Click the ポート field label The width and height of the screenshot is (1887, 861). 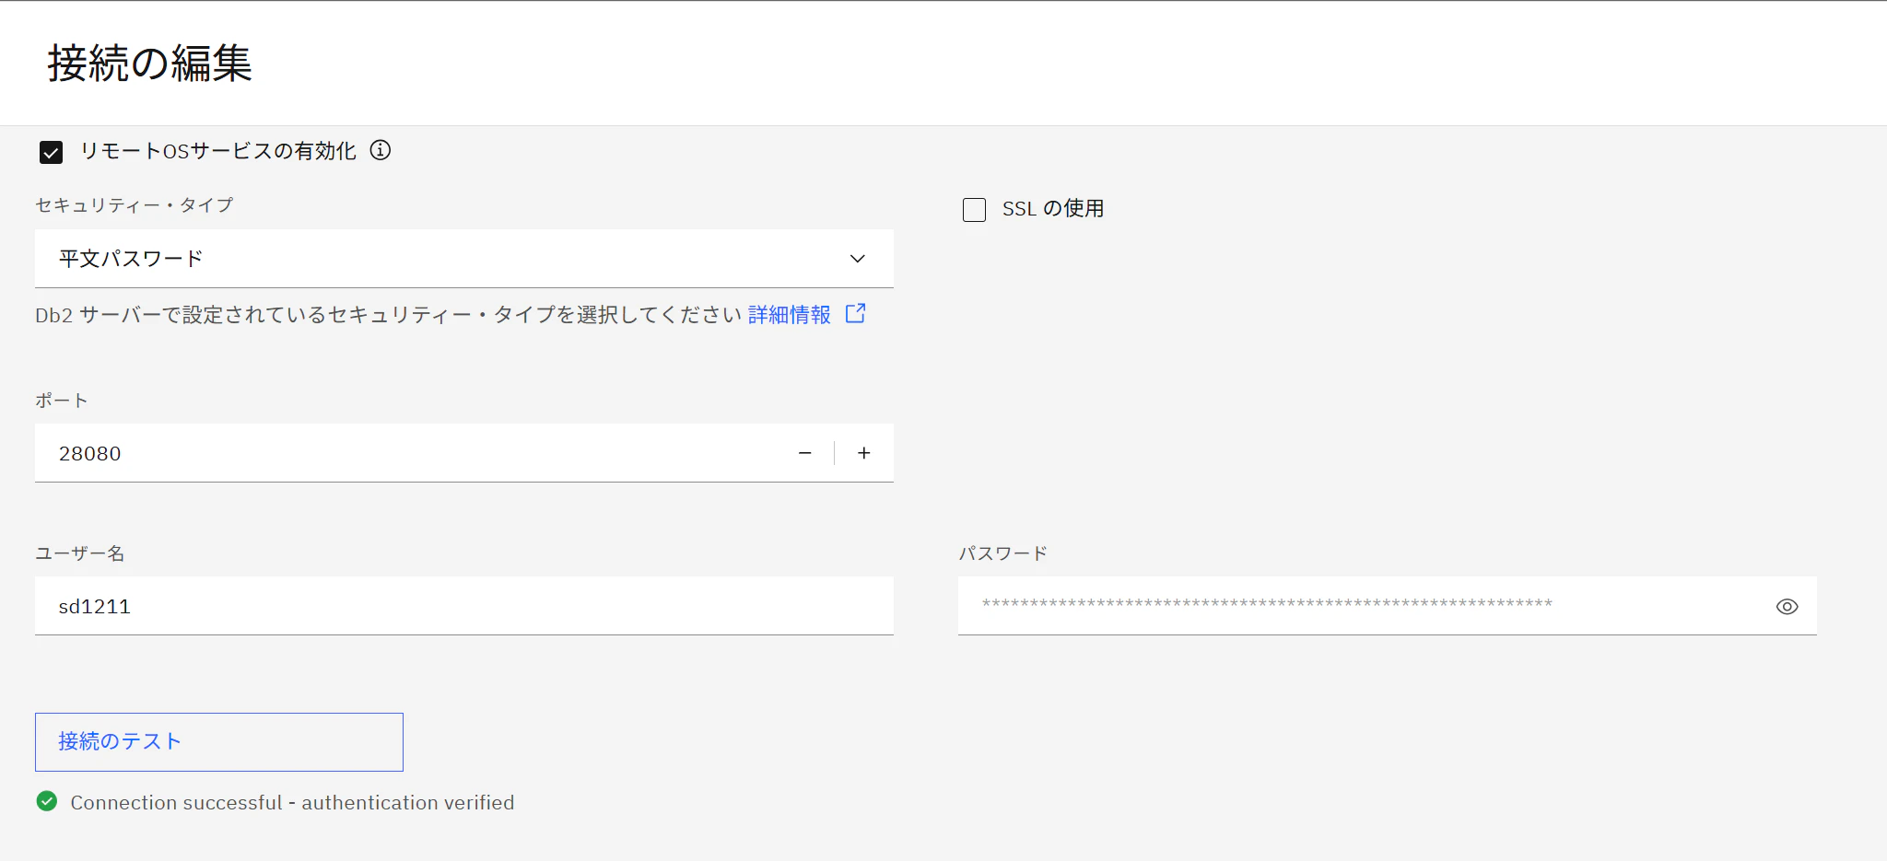point(62,401)
